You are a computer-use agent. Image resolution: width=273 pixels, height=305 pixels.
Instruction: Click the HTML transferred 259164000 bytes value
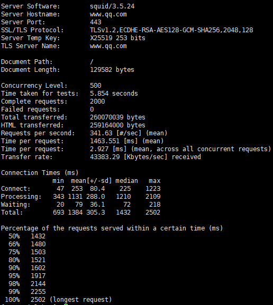click(117, 125)
